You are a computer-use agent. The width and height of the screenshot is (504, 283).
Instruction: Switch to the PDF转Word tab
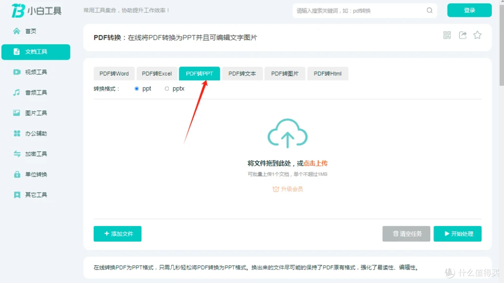point(114,74)
